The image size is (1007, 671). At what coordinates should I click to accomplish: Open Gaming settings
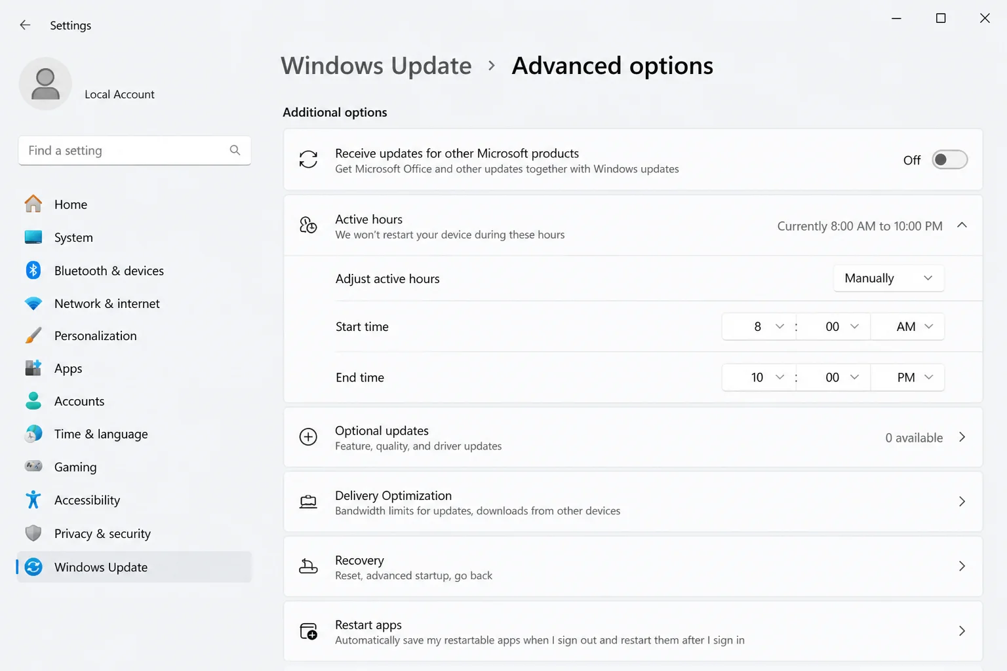tap(134, 467)
